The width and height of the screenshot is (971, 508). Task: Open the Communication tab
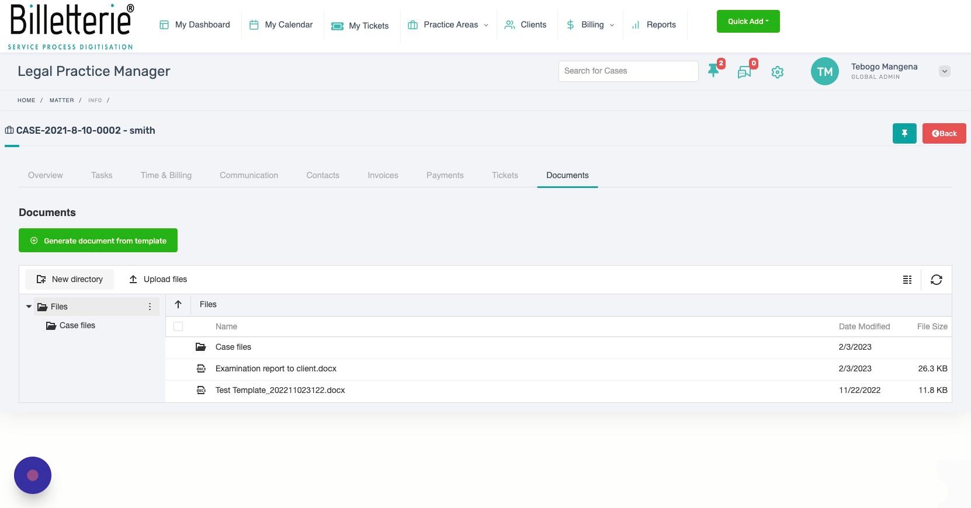coord(249,175)
